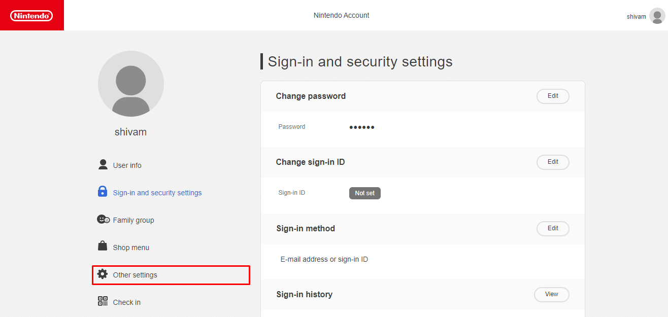
Task: Open the account avatar icon in the top-right
Action: pyautogui.click(x=657, y=16)
